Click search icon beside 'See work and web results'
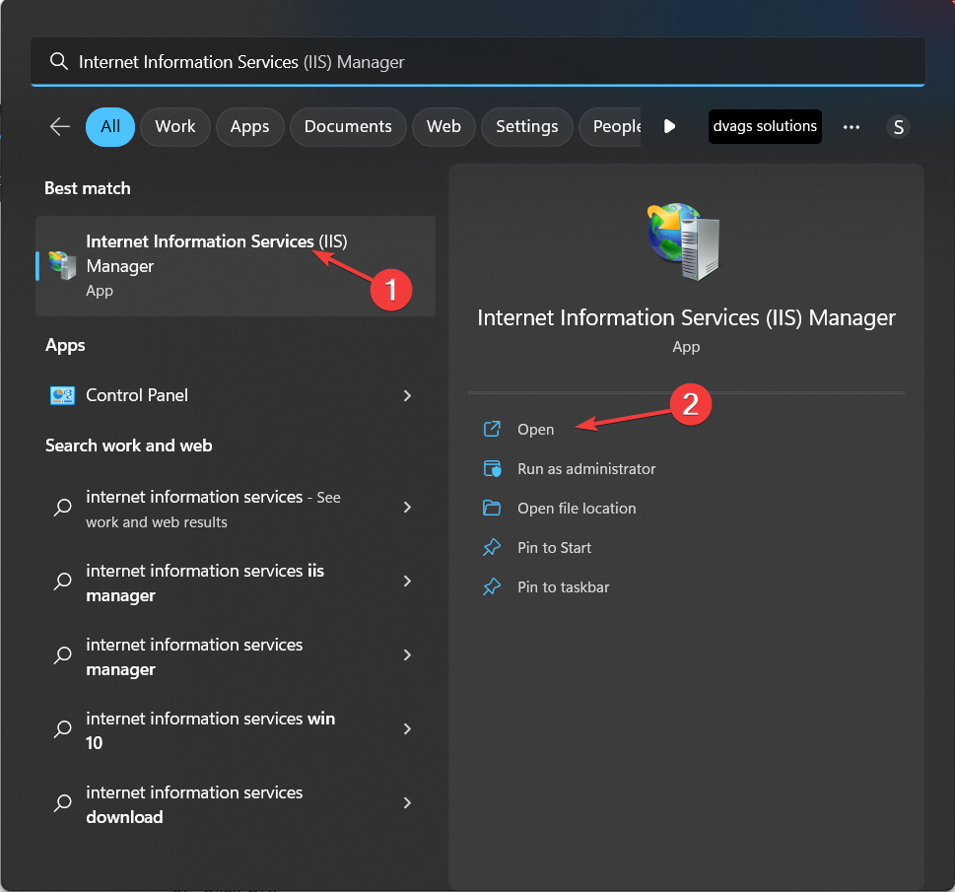The width and height of the screenshot is (955, 892). 63,508
